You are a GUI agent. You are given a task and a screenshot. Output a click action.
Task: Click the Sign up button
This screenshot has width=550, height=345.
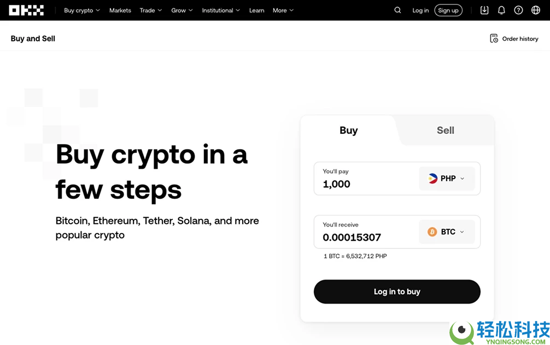pos(448,10)
